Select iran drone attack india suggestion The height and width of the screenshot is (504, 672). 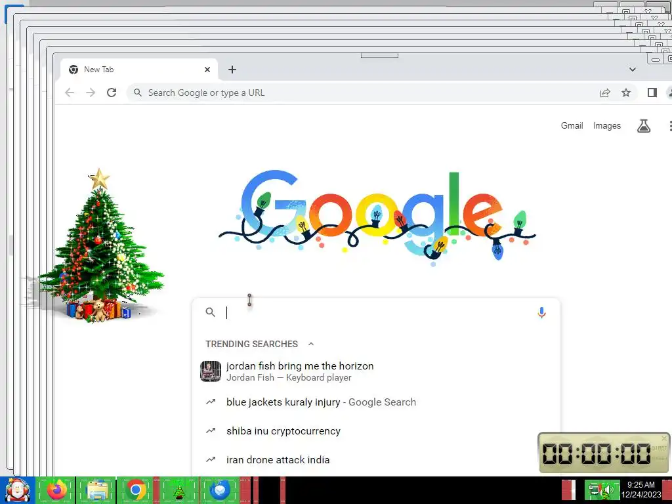tap(376, 459)
